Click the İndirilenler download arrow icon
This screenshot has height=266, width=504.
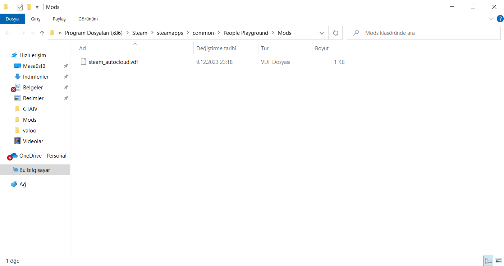tap(18, 77)
